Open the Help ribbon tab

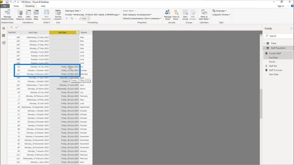click(43, 6)
